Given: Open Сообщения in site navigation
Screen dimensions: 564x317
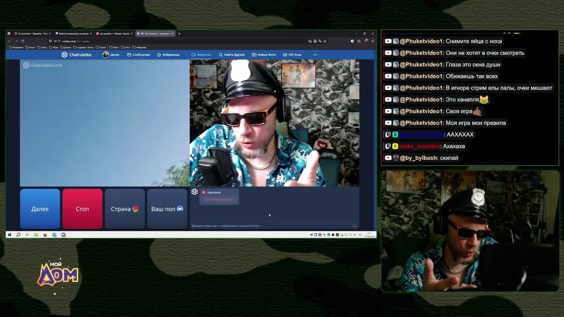Looking at the screenshot, I should click(x=138, y=55).
